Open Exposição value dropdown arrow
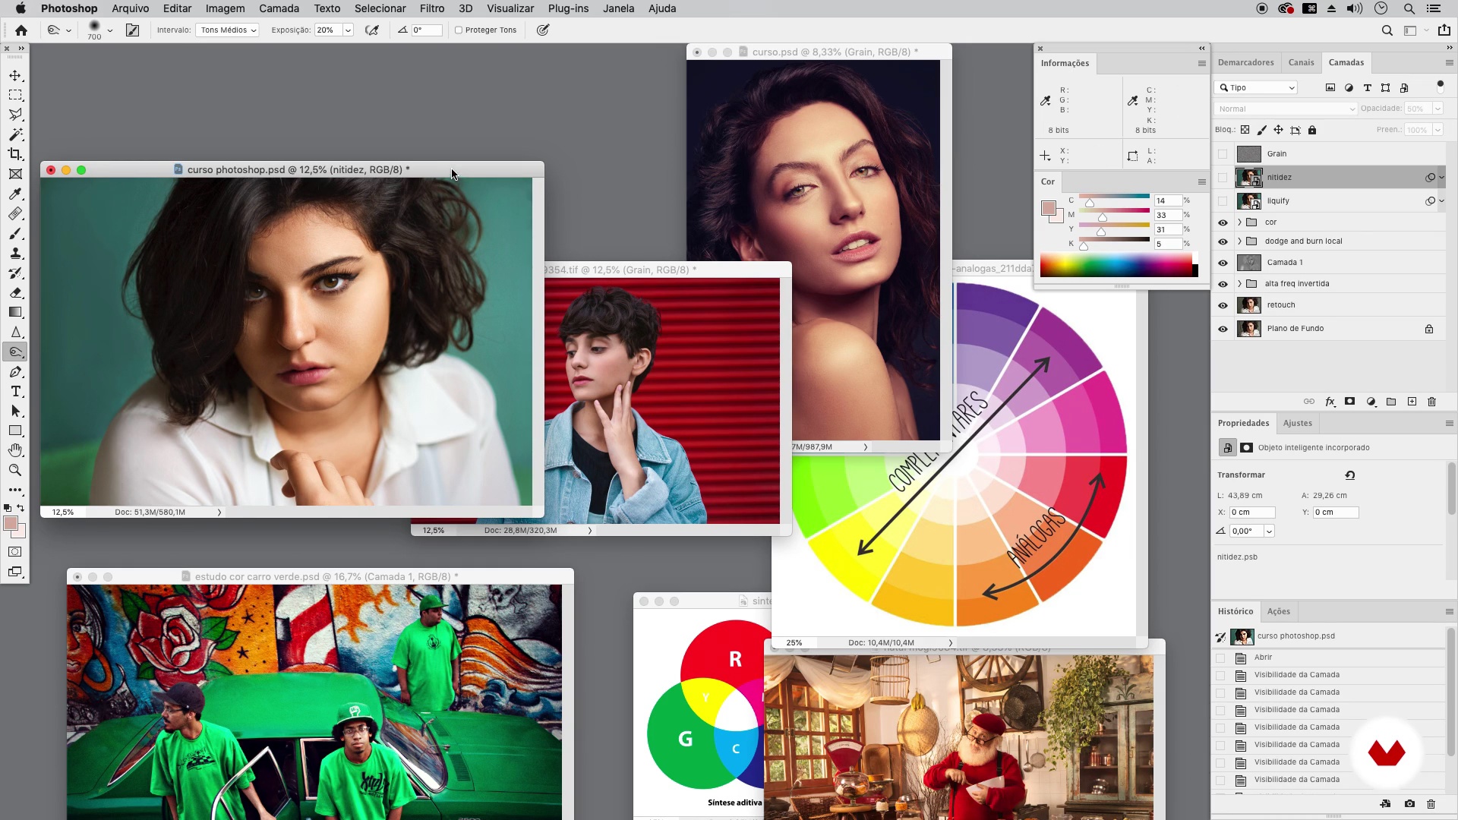The width and height of the screenshot is (1458, 820). (348, 30)
